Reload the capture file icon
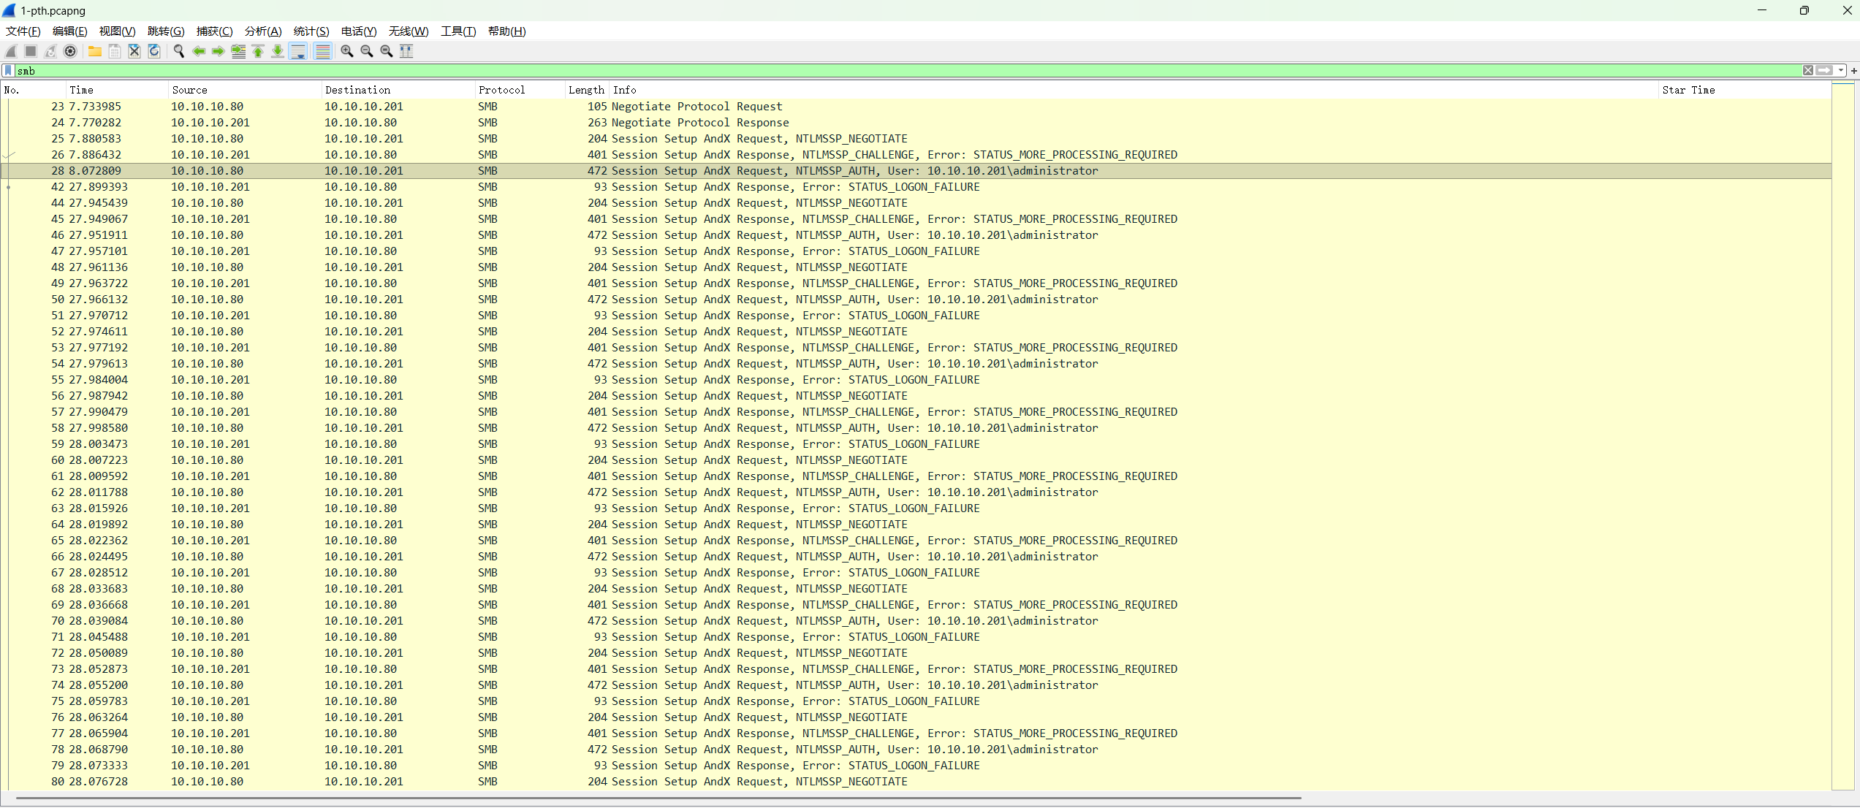 click(x=154, y=51)
